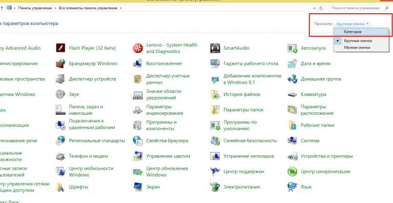Open the Автозапуск icon
The width and height of the screenshot is (393, 203).
[x=292, y=48]
